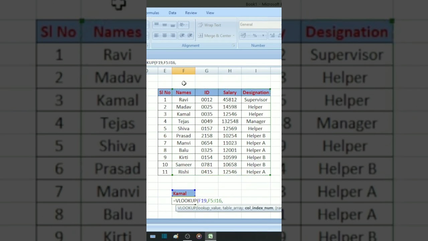Select the salary cell 132548
The height and width of the screenshot is (241, 428).
[230, 121]
